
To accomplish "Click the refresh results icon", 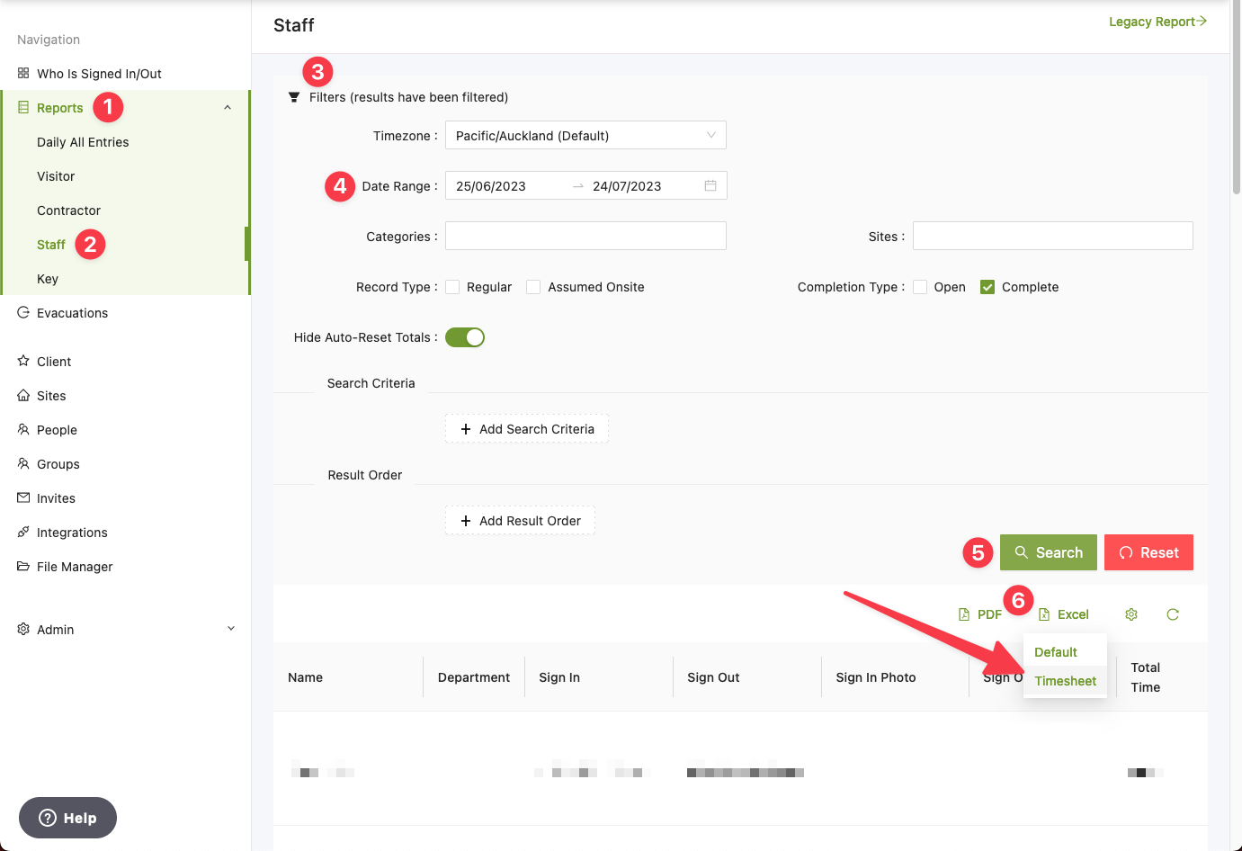I will (1173, 614).
